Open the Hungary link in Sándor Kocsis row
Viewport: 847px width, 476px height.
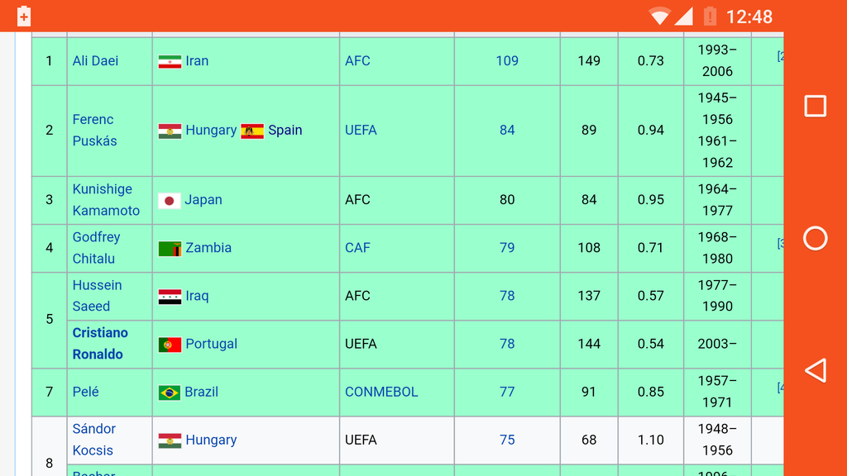(211, 440)
